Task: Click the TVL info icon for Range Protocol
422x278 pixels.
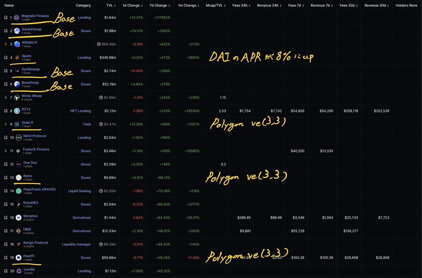Action: tap(101, 244)
